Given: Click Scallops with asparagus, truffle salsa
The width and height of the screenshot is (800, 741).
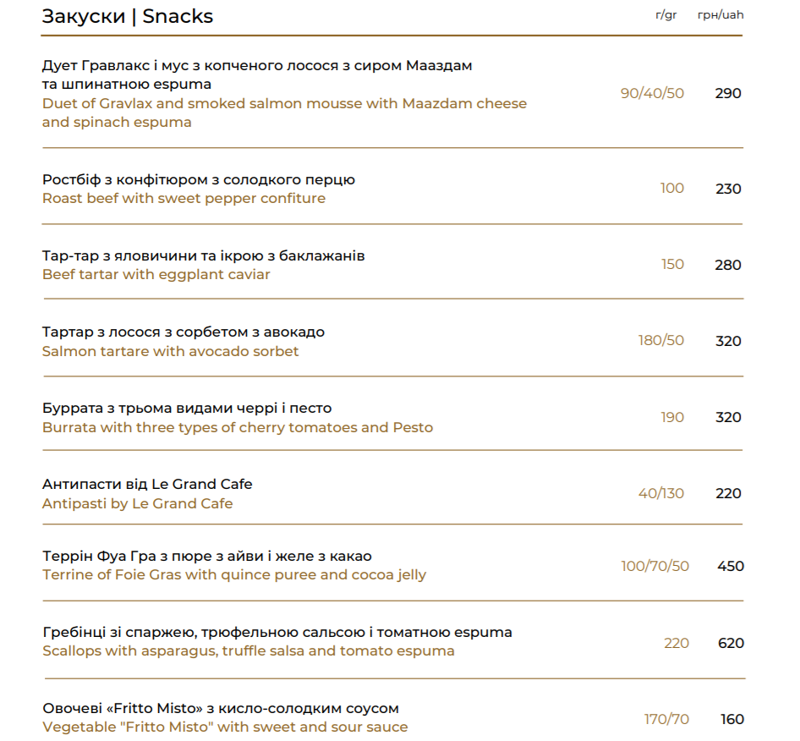Looking at the screenshot, I should pyautogui.click(x=249, y=650).
